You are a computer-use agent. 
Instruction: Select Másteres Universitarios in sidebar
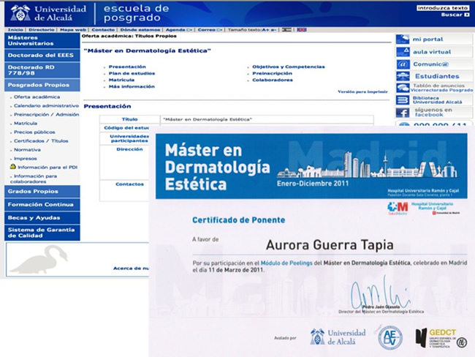[42, 41]
